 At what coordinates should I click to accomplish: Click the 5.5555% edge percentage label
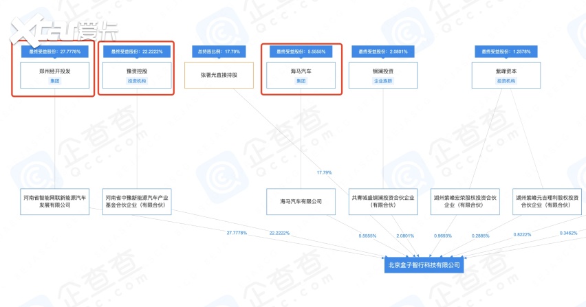coord(367,236)
